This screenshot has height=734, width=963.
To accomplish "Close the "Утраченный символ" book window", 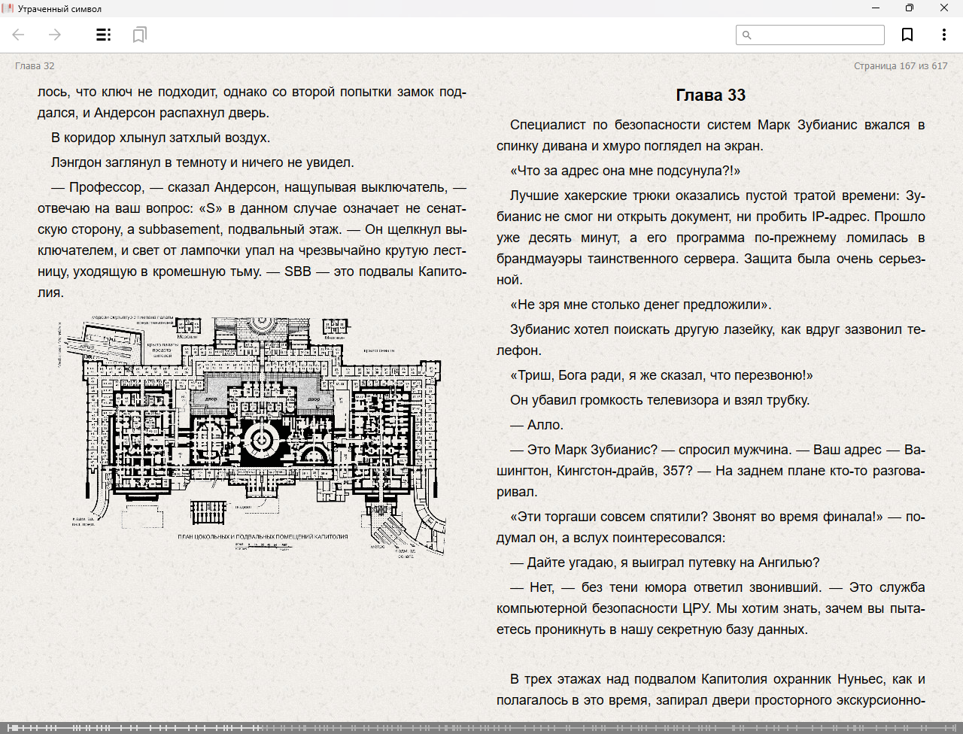I will click(944, 8).
